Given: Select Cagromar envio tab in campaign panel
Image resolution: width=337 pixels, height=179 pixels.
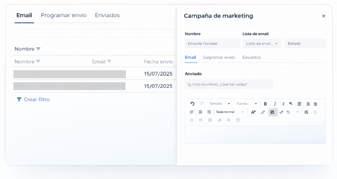Looking at the screenshot, I should (219, 57).
